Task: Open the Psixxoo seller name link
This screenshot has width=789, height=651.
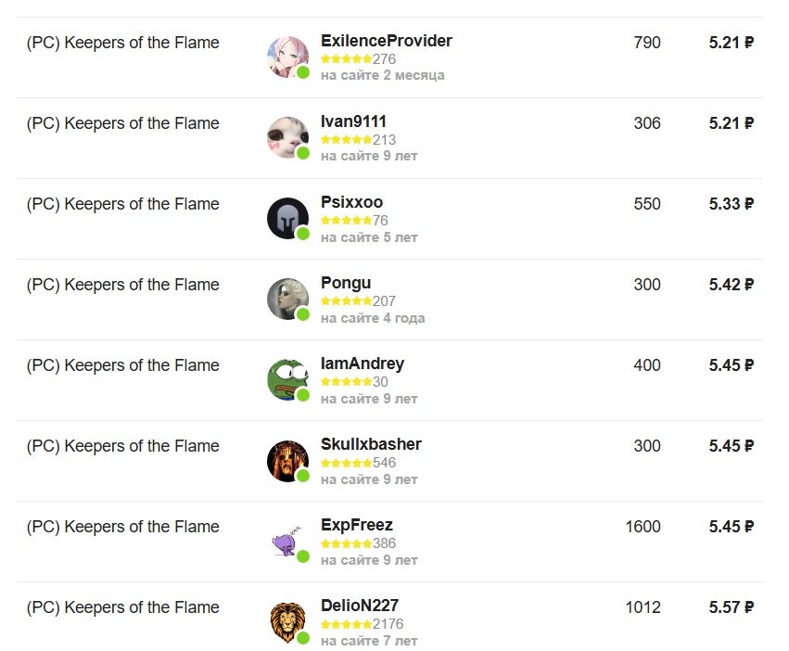Action: (x=351, y=202)
